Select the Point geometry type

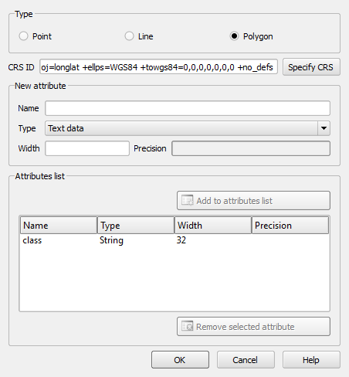click(x=23, y=36)
